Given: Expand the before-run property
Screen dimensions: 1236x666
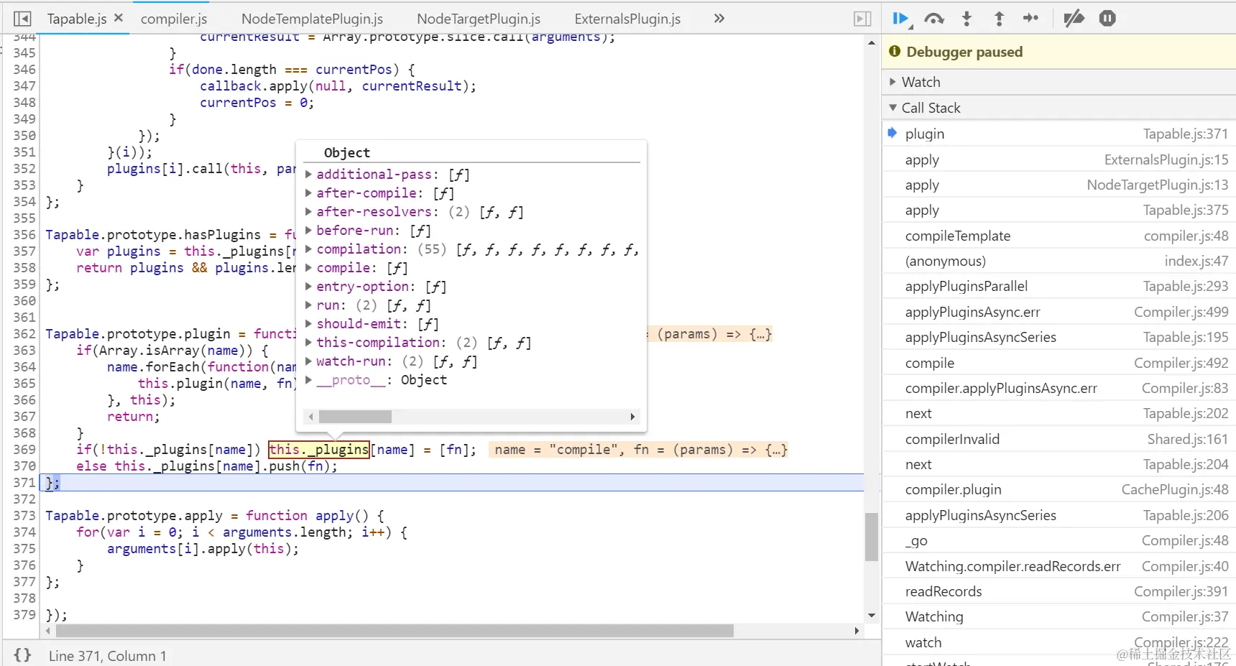Looking at the screenshot, I should click(x=308, y=231).
